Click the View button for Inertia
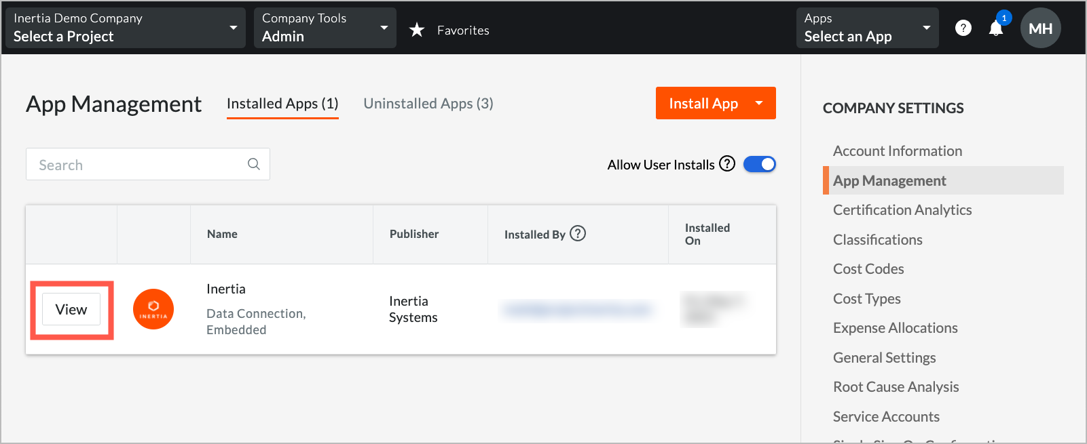The width and height of the screenshot is (1087, 444). [x=71, y=309]
